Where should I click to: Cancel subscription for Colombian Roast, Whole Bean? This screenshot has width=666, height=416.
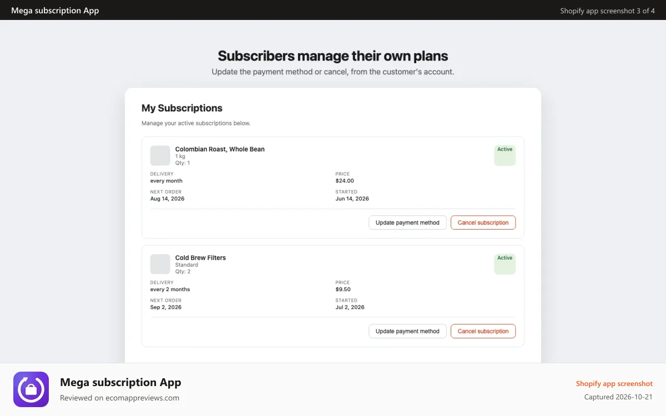tap(483, 222)
